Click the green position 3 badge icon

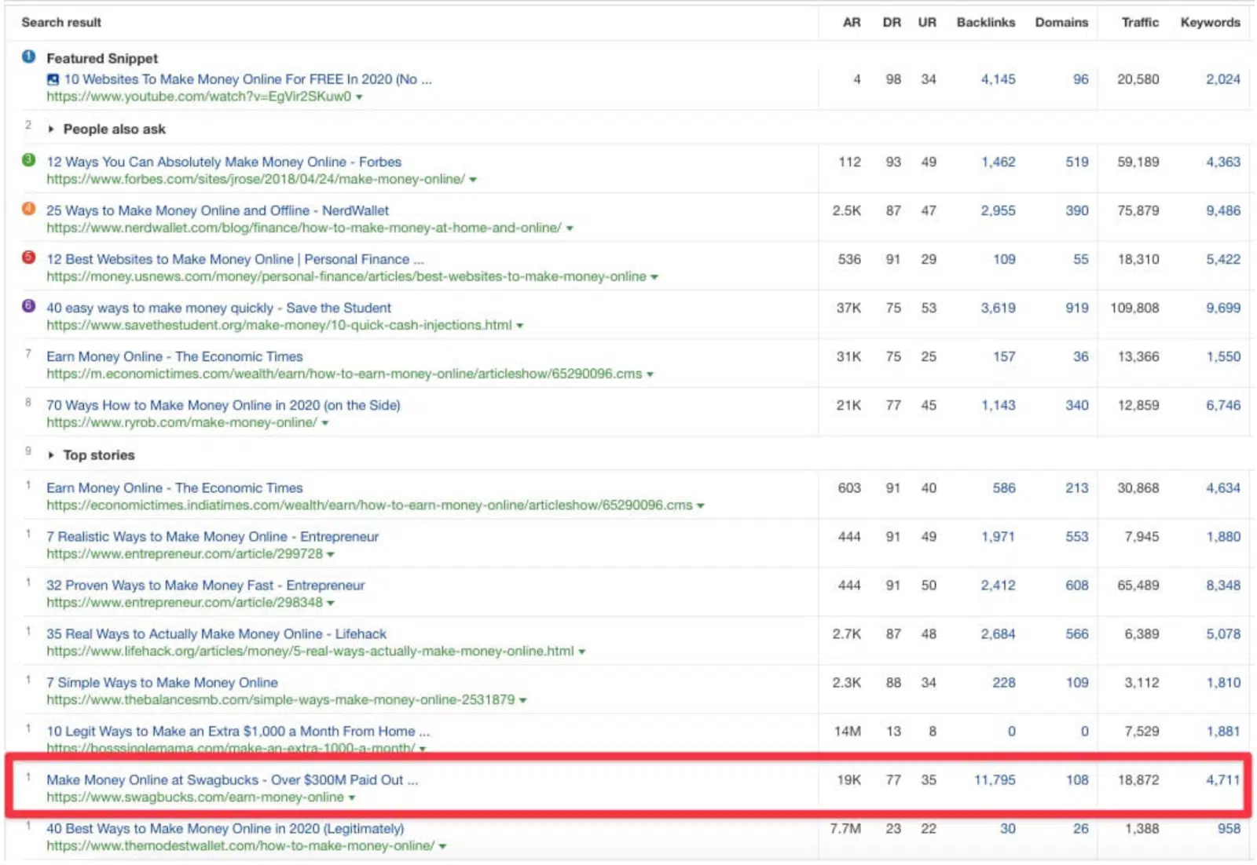tap(29, 160)
